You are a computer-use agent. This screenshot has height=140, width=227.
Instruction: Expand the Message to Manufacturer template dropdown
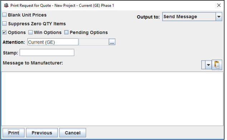(208, 65)
